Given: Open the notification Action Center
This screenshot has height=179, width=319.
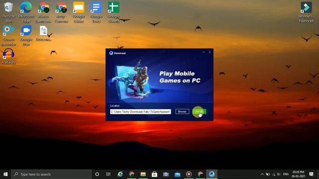Looking at the screenshot, I should tap(311, 174).
